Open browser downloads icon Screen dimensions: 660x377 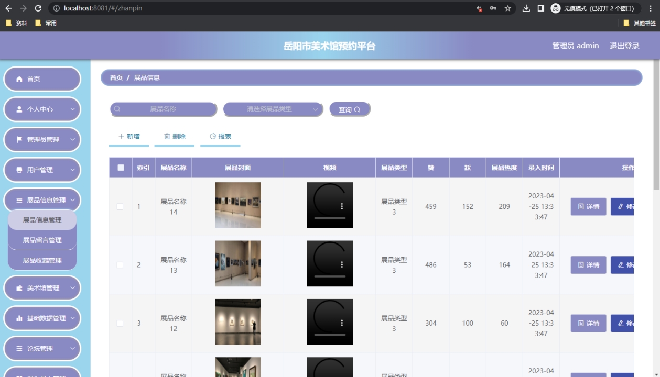(526, 8)
